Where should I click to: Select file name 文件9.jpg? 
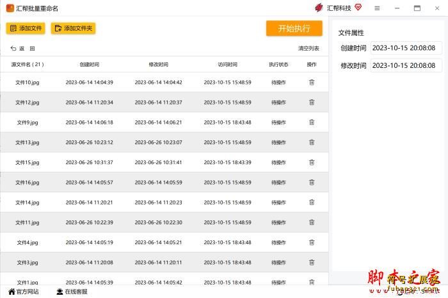[28, 122]
